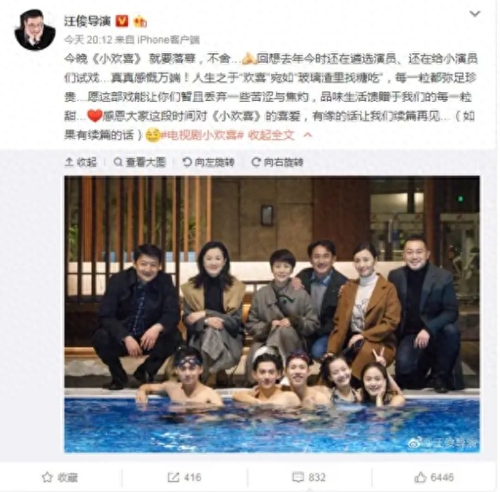Open the poster's profile avatar
This screenshot has width=500, height=492.
point(35,29)
